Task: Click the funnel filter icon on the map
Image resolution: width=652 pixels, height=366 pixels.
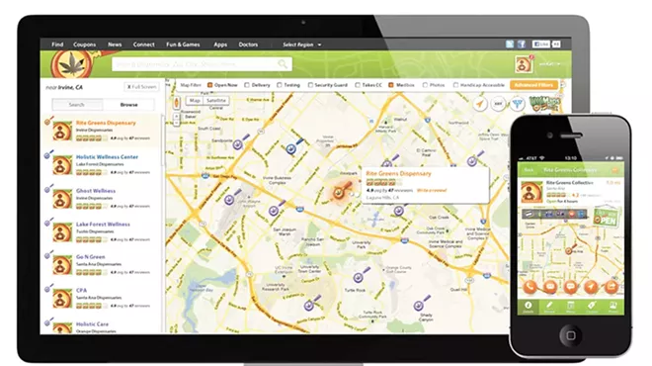Action: [x=517, y=104]
